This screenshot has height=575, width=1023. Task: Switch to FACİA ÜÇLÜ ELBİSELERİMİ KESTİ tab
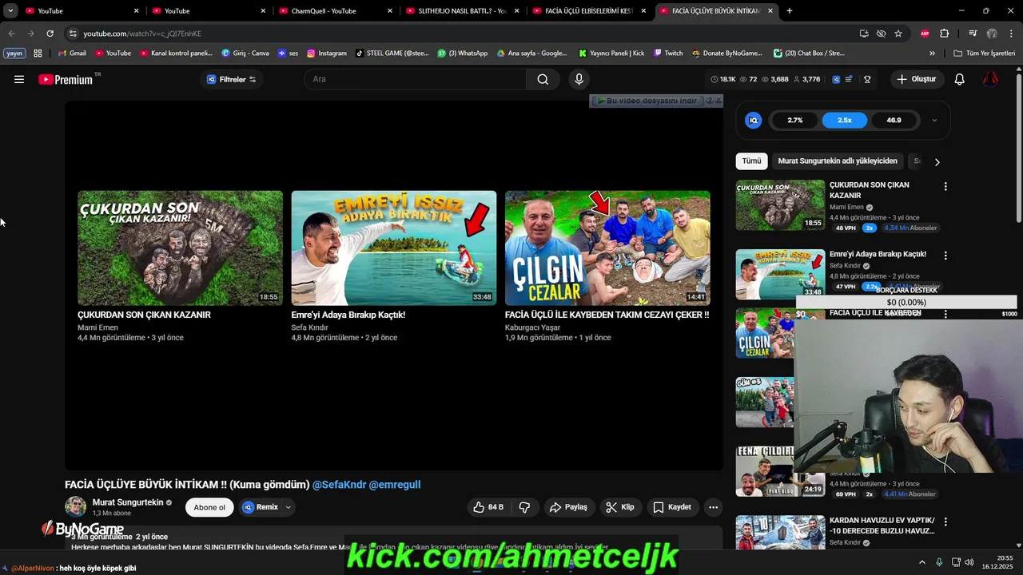[589, 11]
